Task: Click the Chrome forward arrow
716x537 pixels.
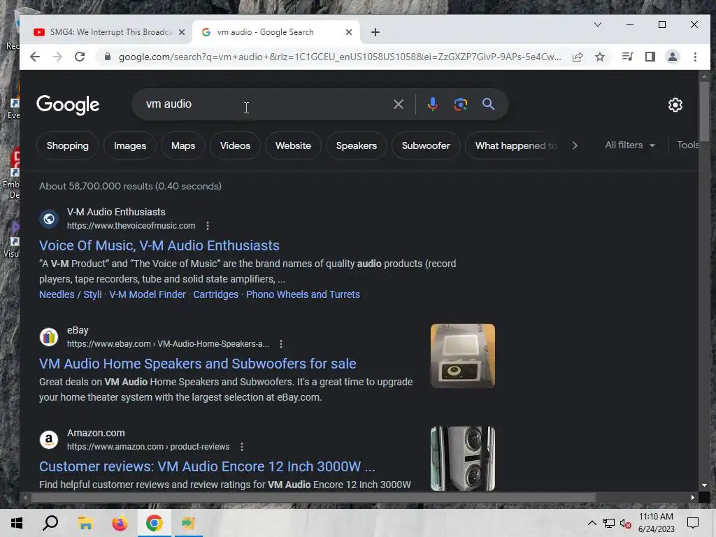Action: (x=57, y=57)
